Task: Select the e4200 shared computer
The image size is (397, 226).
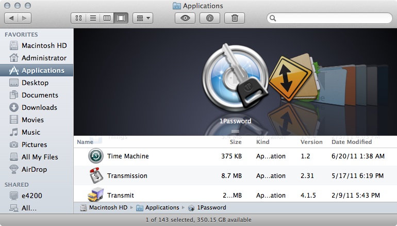Action: 37,196
